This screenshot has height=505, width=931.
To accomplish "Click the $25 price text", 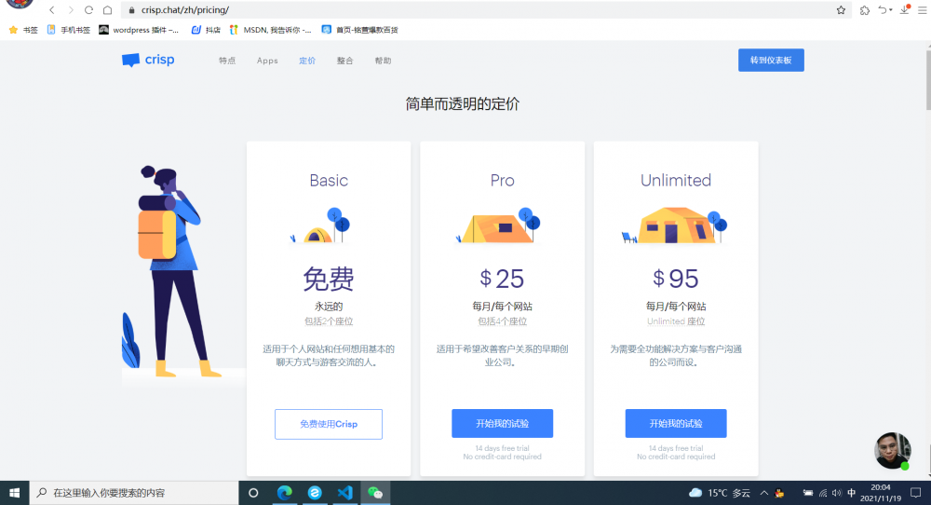I will pyautogui.click(x=503, y=279).
